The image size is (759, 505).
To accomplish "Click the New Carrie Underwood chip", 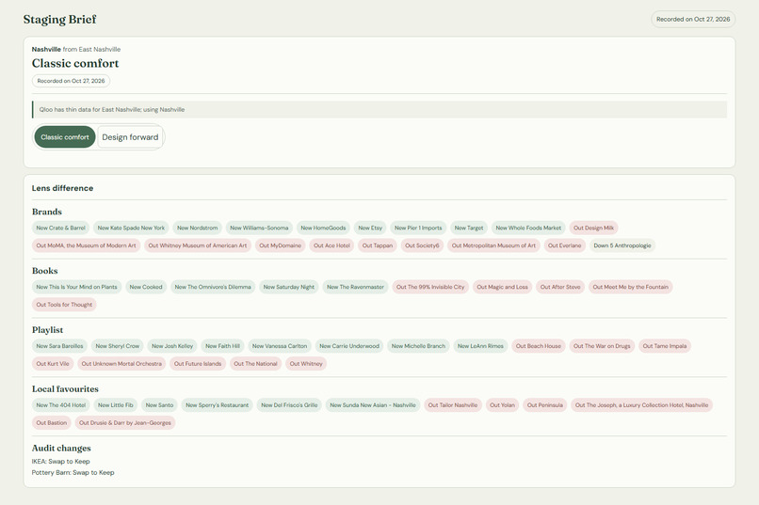I will coord(349,346).
